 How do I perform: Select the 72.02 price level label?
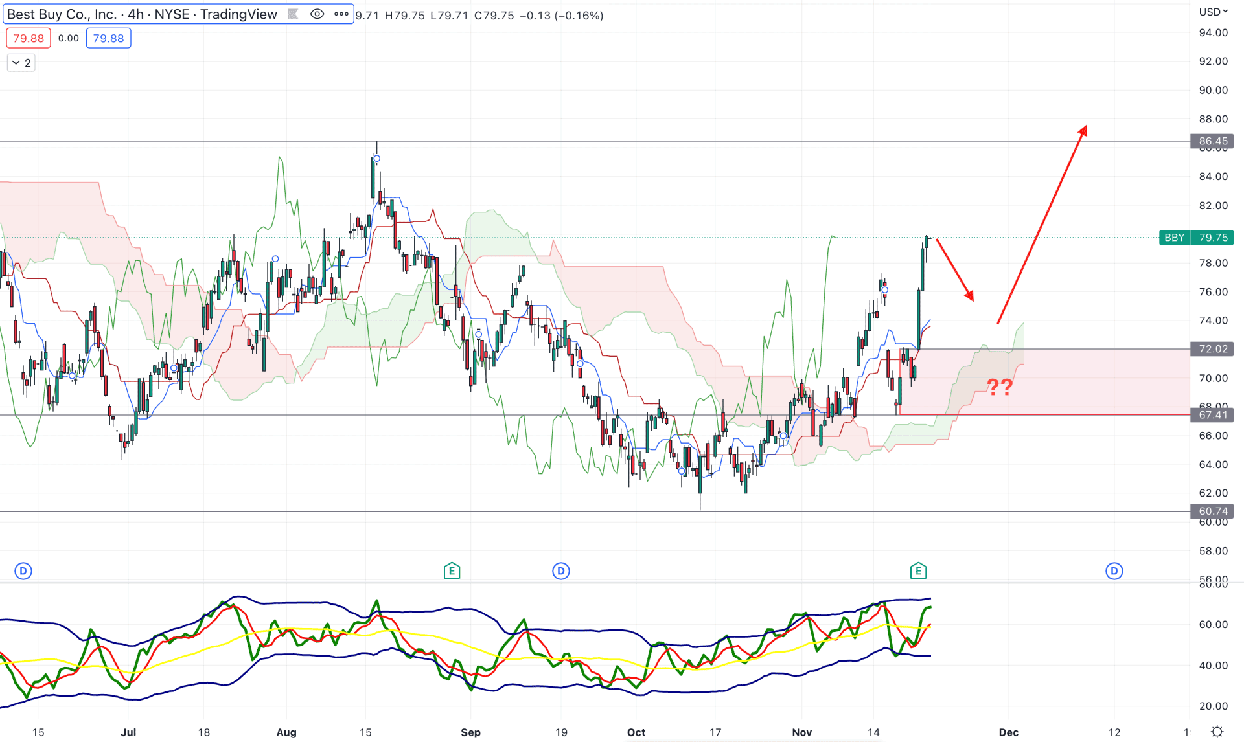[1212, 349]
